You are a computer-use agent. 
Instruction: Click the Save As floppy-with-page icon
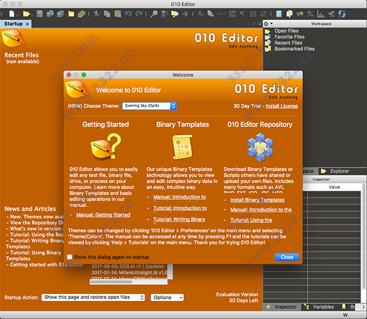(x=50, y=14)
